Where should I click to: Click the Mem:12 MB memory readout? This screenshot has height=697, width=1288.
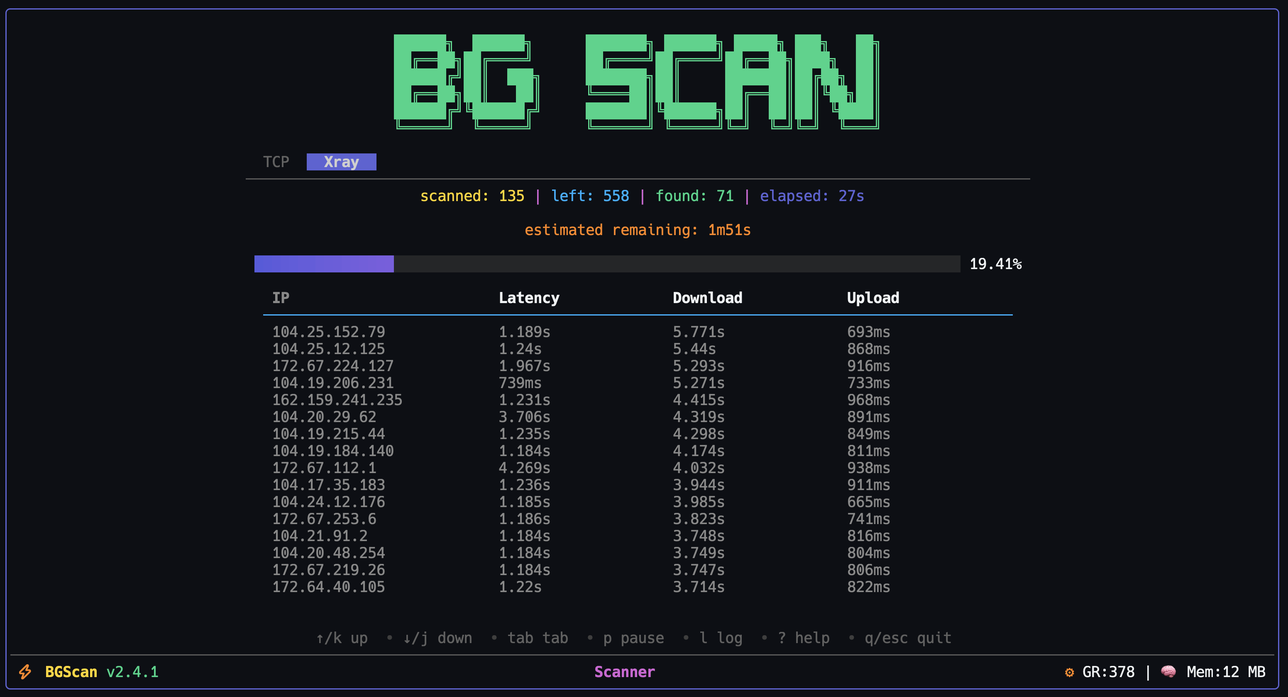point(1226,672)
